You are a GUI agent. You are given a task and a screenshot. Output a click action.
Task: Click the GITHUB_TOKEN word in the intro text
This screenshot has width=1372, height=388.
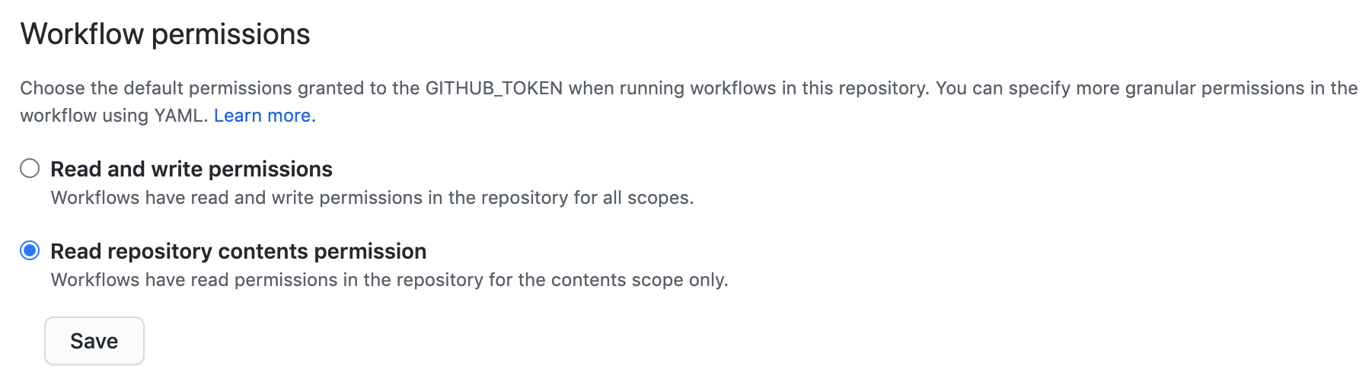click(494, 88)
